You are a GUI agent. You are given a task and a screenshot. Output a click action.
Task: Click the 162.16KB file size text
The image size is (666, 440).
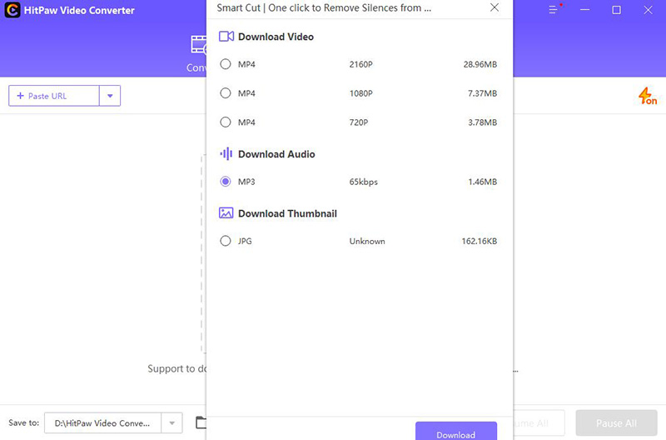point(480,241)
